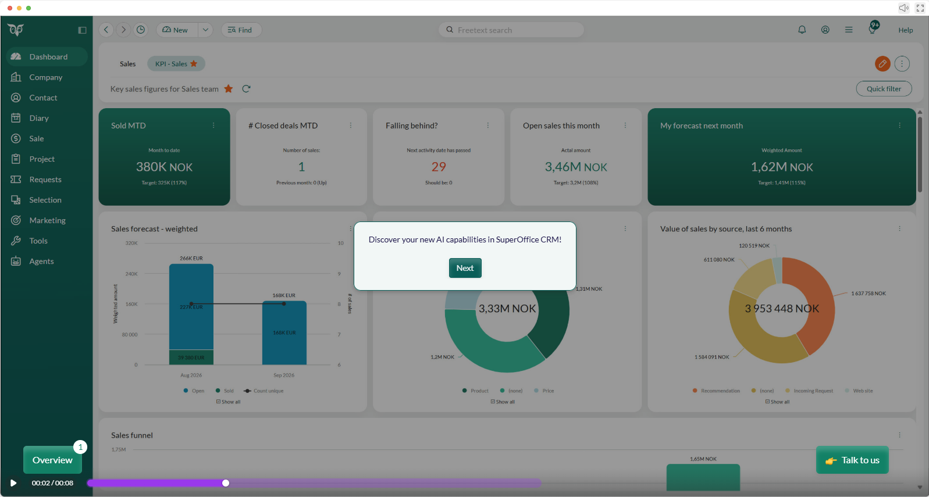Check Show all under Sales forecast chart
The height and width of the screenshot is (497, 929).
point(228,402)
